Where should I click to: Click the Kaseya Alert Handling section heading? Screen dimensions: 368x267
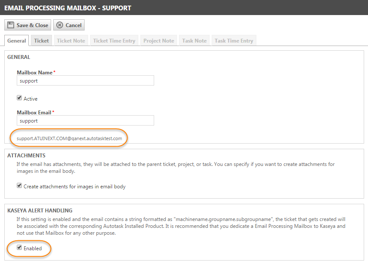pos(40,211)
